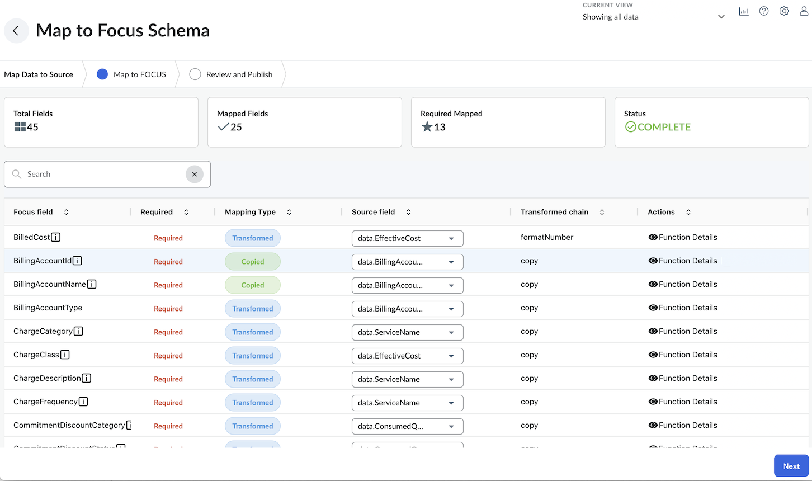Sort by Focus field column arrows
The image size is (812, 481).
(66, 212)
